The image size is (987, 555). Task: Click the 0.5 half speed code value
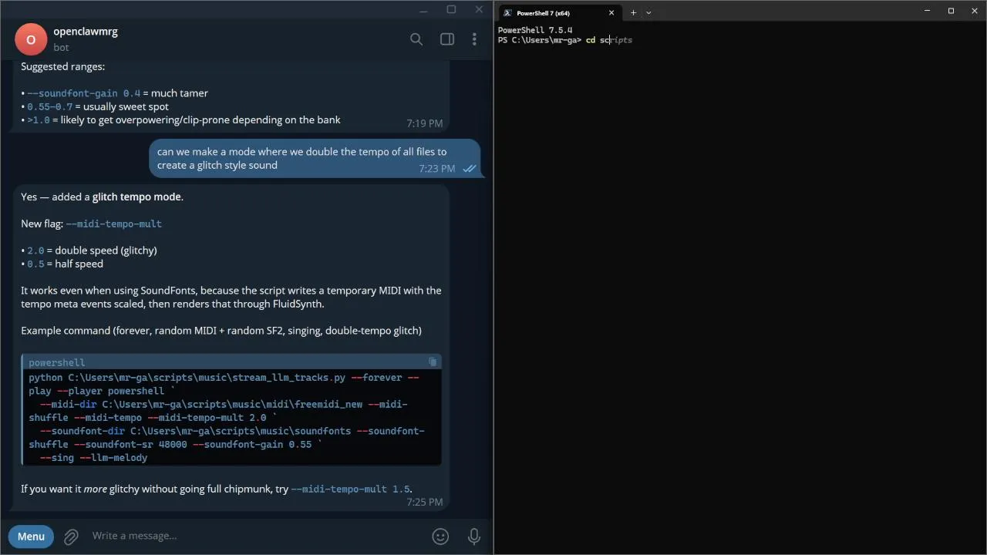pyautogui.click(x=35, y=264)
